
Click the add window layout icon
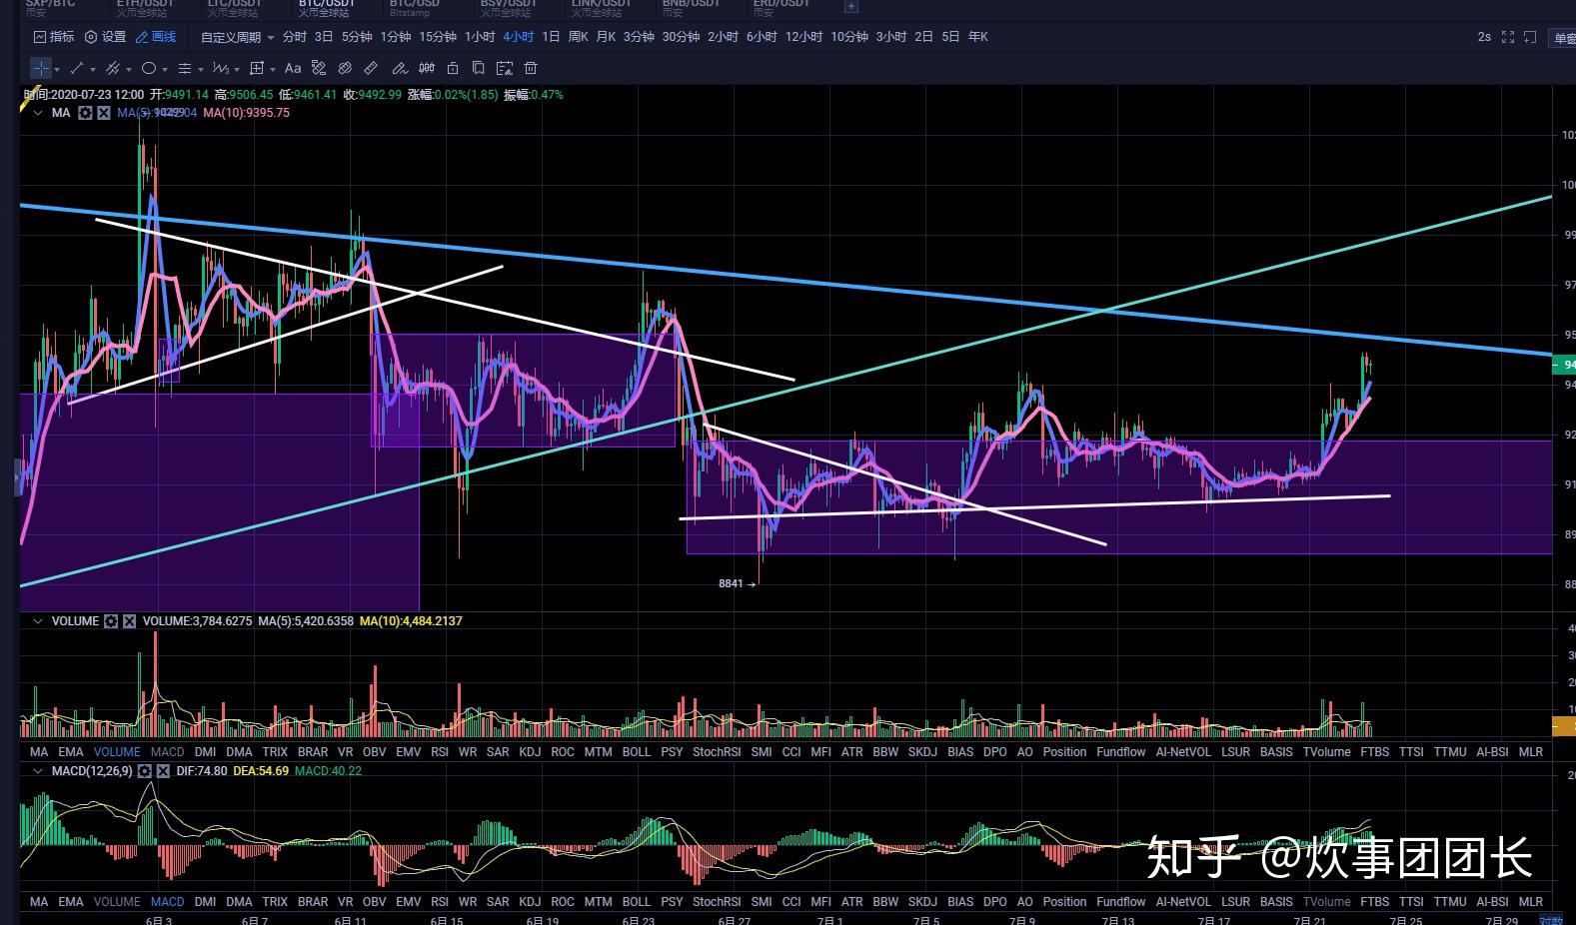coord(1530,37)
